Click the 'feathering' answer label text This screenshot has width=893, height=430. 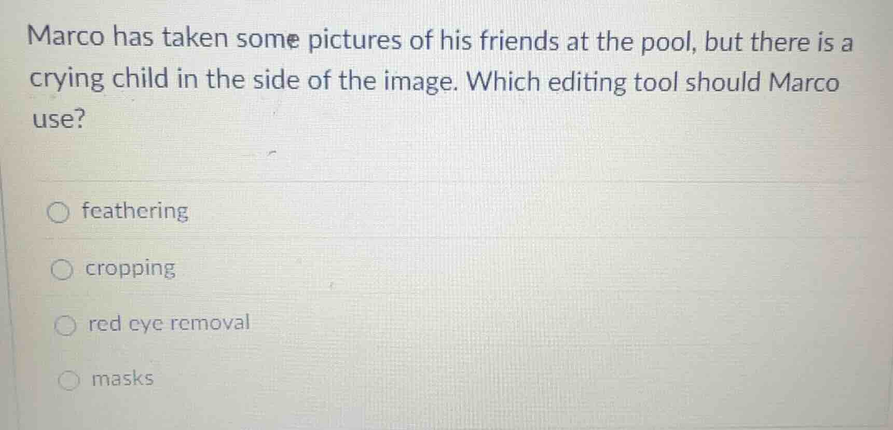pos(135,211)
